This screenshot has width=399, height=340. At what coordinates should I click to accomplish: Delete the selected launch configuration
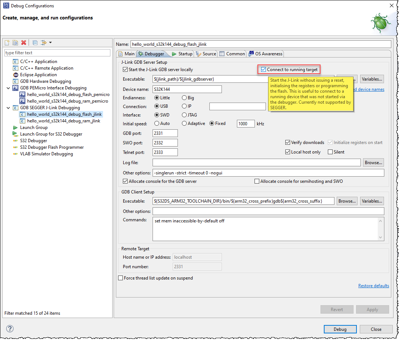(x=23, y=42)
